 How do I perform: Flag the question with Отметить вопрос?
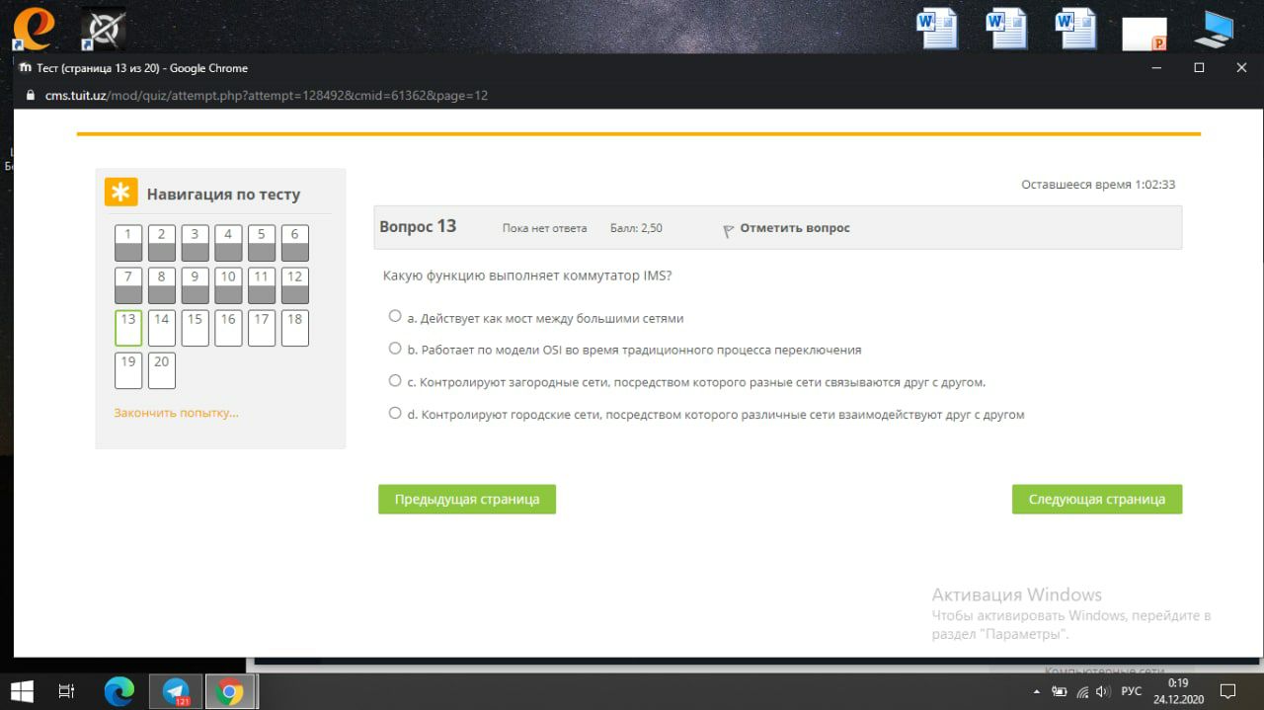coord(786,228)
